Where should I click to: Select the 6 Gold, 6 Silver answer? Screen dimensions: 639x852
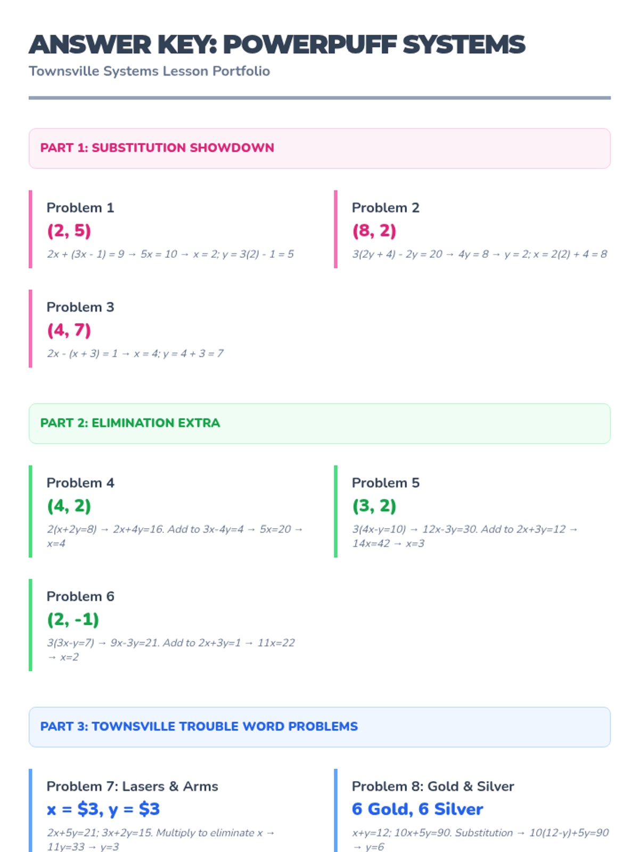click(x=417, y=809)
